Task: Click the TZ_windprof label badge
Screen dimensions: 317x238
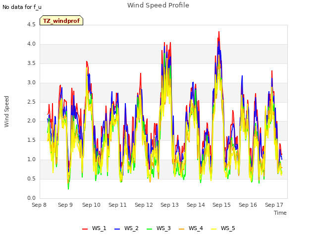Action: (61, 20)
